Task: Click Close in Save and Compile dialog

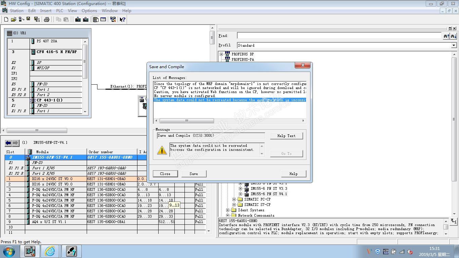Action: point(165,174)
